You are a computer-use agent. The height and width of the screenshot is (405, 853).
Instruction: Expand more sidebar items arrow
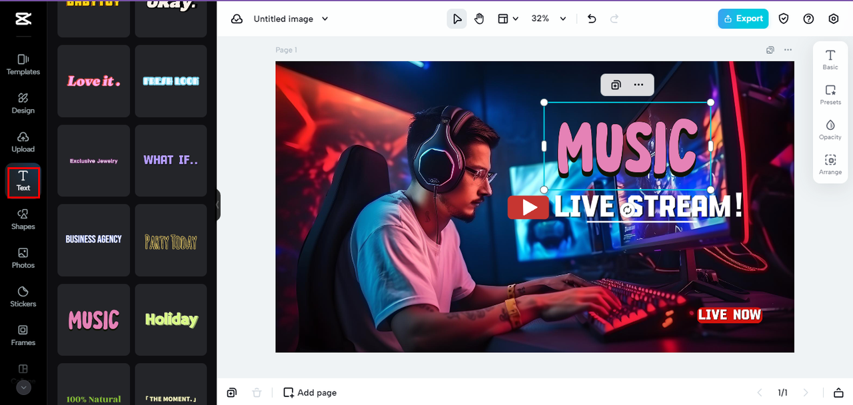pos(23,387)
